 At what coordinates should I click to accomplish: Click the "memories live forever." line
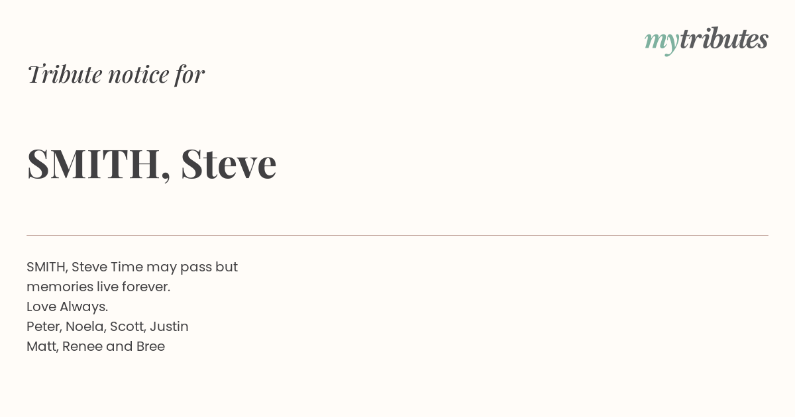98,287
